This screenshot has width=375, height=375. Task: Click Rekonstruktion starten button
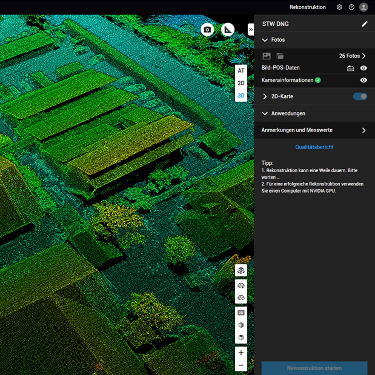pyautogui.click(x=314, y=368)
